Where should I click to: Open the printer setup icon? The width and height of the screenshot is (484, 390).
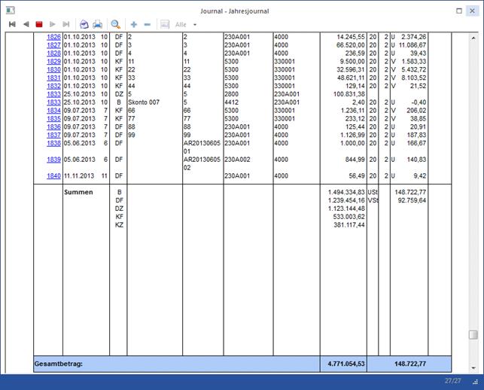tap(84, 24)
